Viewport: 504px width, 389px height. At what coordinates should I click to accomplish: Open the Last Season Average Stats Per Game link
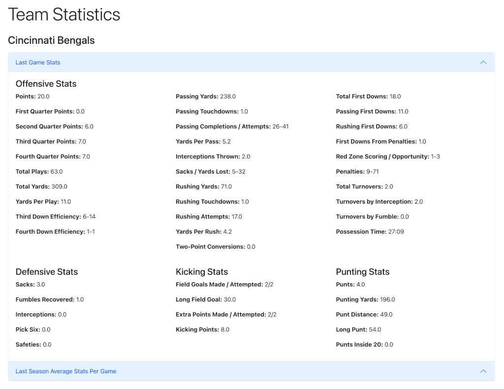point(66,371)
